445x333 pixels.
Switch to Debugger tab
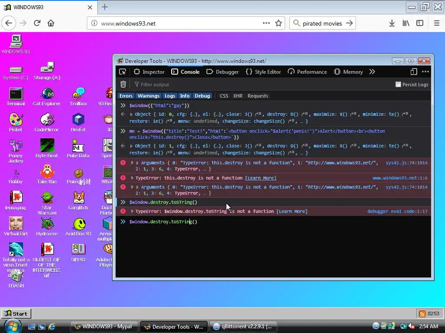pyautogui.click(x=222, y=72)
